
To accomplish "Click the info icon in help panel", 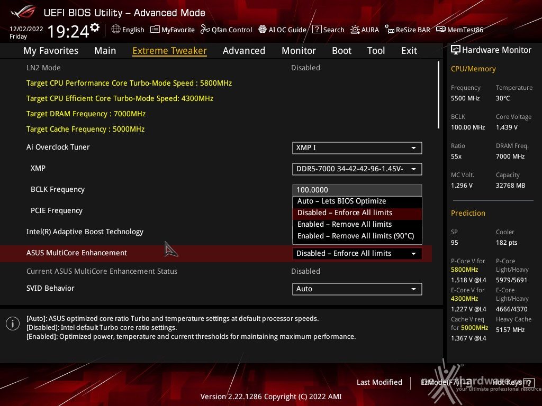I will (x=13, y=324).
